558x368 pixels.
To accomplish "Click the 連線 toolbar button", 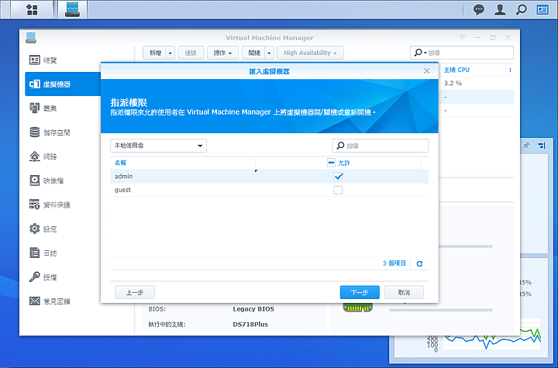I will point(191,53).
